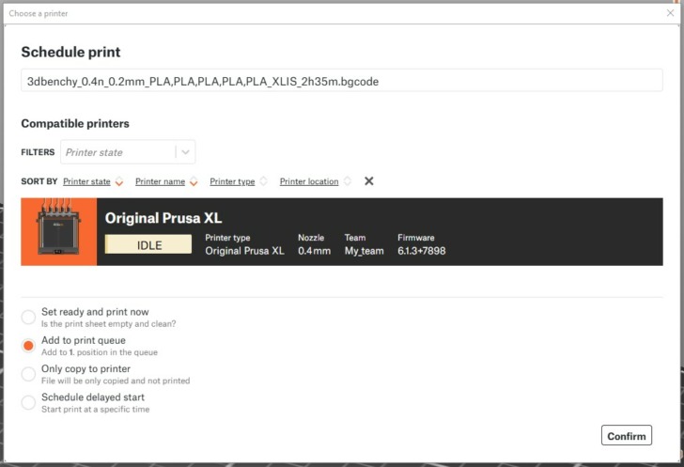Click the IDLE status badge
Viewport: 684px width, 467px height.
[148, 244]
